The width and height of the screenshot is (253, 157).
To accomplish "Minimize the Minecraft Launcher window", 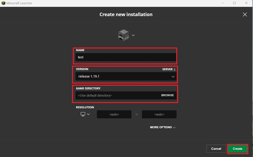I will pyautogui.click(x=223, y=3).
